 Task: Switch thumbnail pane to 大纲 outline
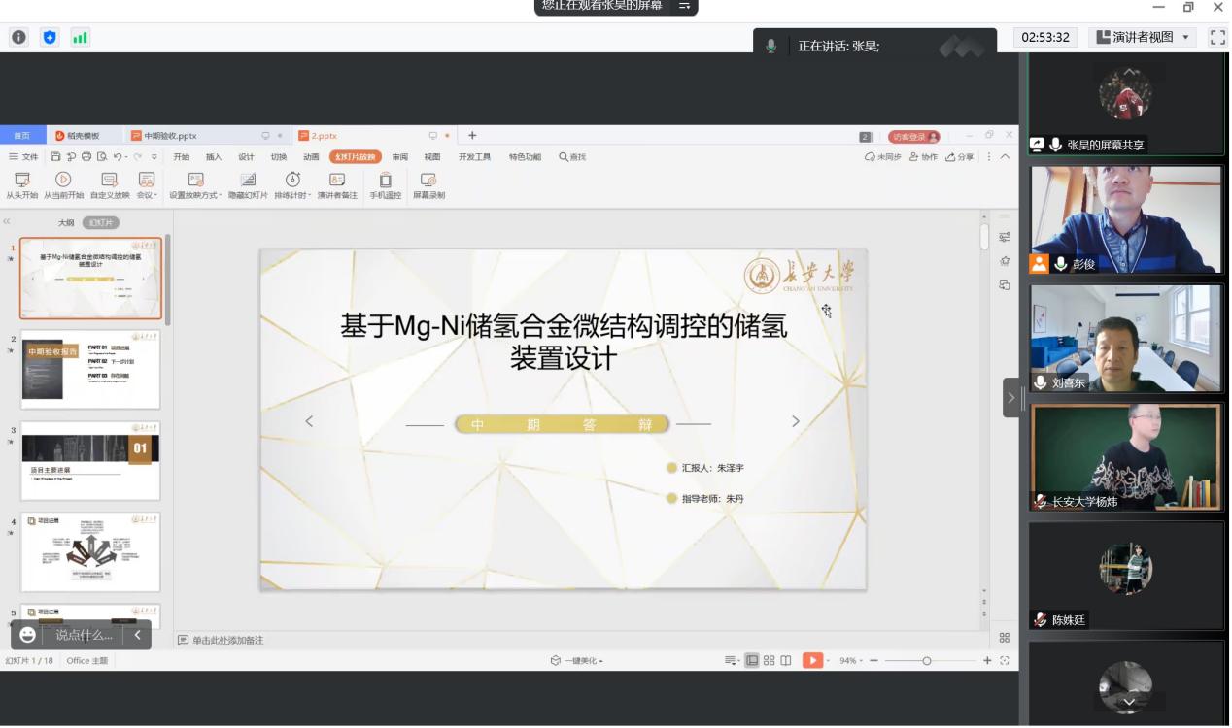coord(66,222)
